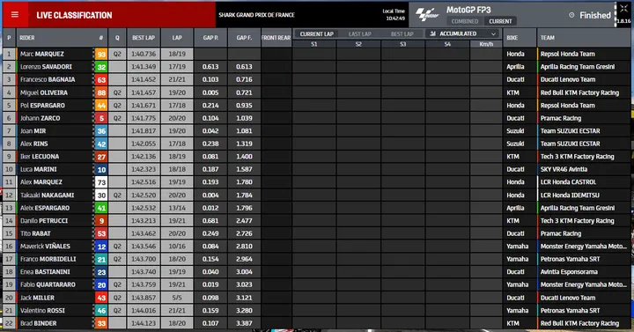The height and width of the screenshot is (332, 634).
Task: Click the BIKE column header
Action: [512, 38]
